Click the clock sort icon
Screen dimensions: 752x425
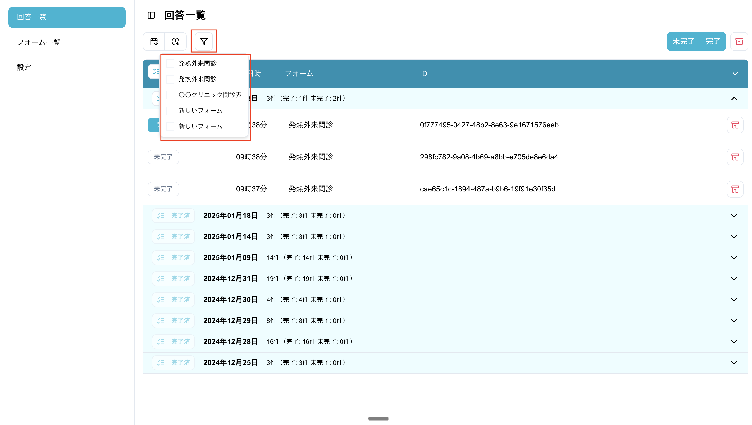point(176,42)
